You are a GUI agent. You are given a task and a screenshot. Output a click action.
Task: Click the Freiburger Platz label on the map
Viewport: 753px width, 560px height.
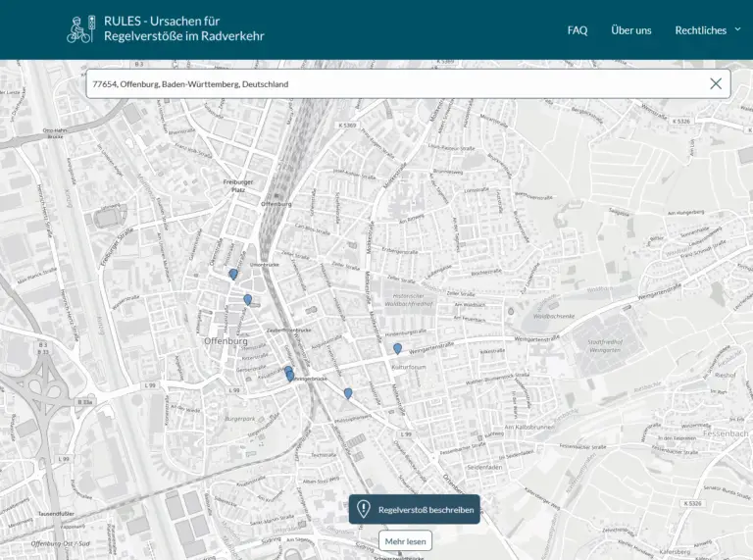pos(239,185)
